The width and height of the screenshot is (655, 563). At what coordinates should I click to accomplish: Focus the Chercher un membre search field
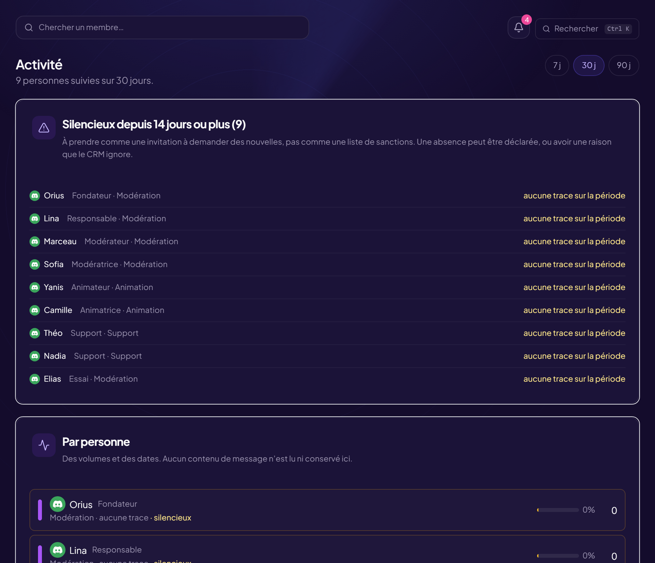click(162, 27)
